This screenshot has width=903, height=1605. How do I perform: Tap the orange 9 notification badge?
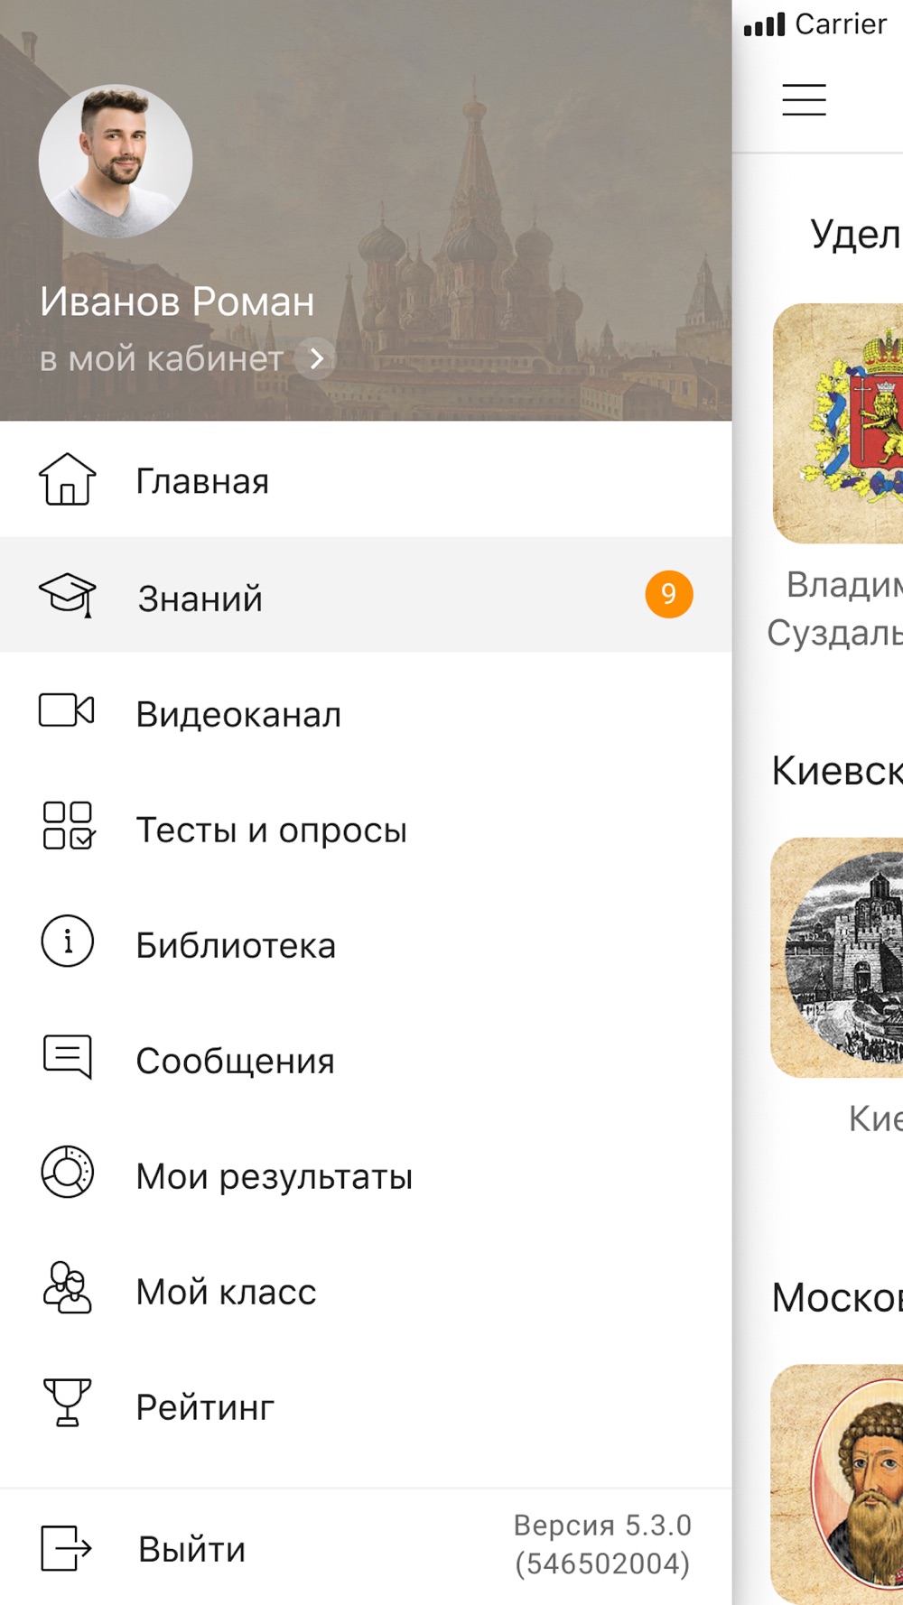point(668,594)
